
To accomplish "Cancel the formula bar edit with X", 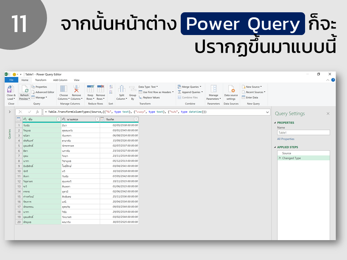I will click(x=20, y=112).
